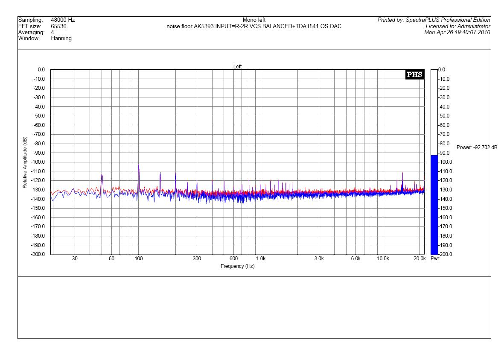The height and width of the screenshot is (350, 504).
Task: Click the 'Pwr' label under the power bar
Action: [435, 259]
